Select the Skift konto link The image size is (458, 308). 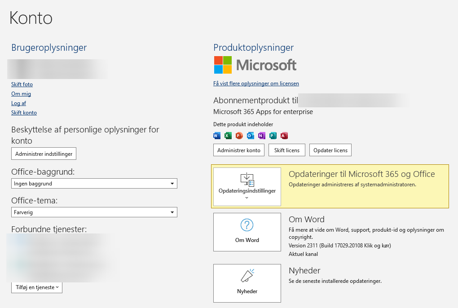(24, 113)
